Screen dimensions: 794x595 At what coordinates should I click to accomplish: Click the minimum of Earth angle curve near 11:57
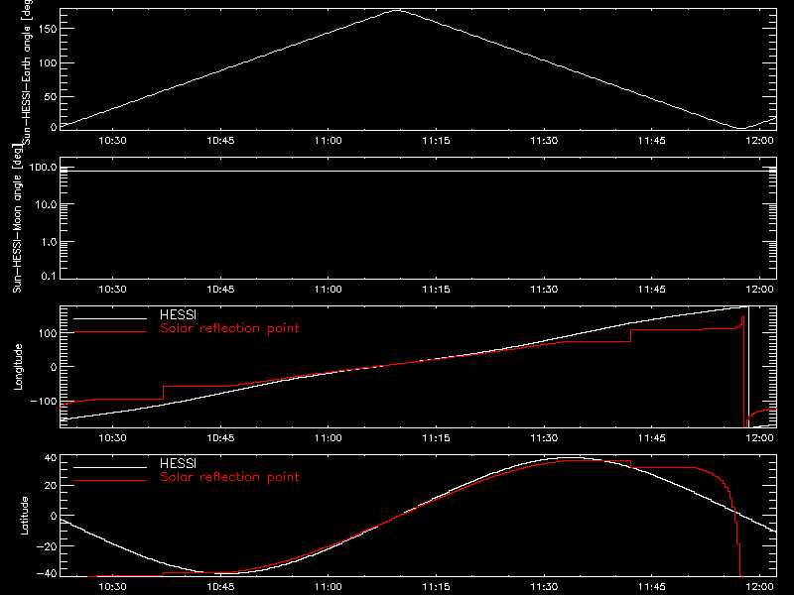(740, 129)
